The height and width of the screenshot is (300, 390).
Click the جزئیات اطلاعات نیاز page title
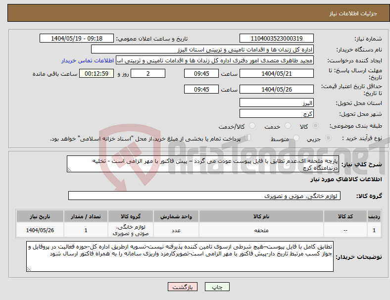353,13
